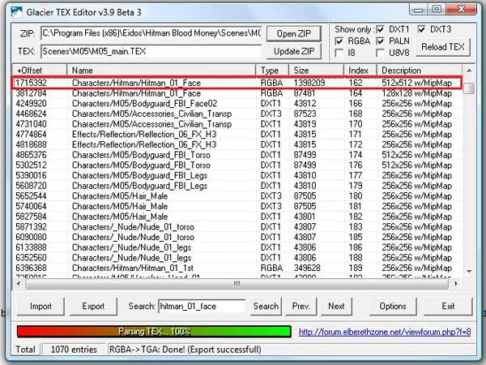Viewport: 486px width, 365px height.
Task: Open the elberethzone forum link
Action: [385, 332]
